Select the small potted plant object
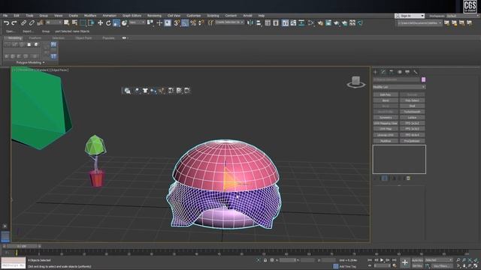This screenshot has height=270, width=481. tap(96, 160)
